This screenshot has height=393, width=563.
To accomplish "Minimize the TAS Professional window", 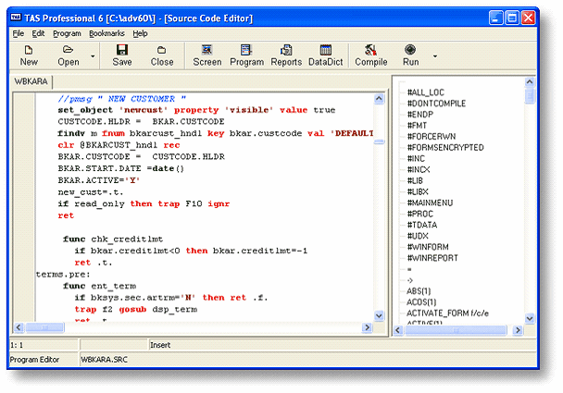I will [x=495, y=18].
